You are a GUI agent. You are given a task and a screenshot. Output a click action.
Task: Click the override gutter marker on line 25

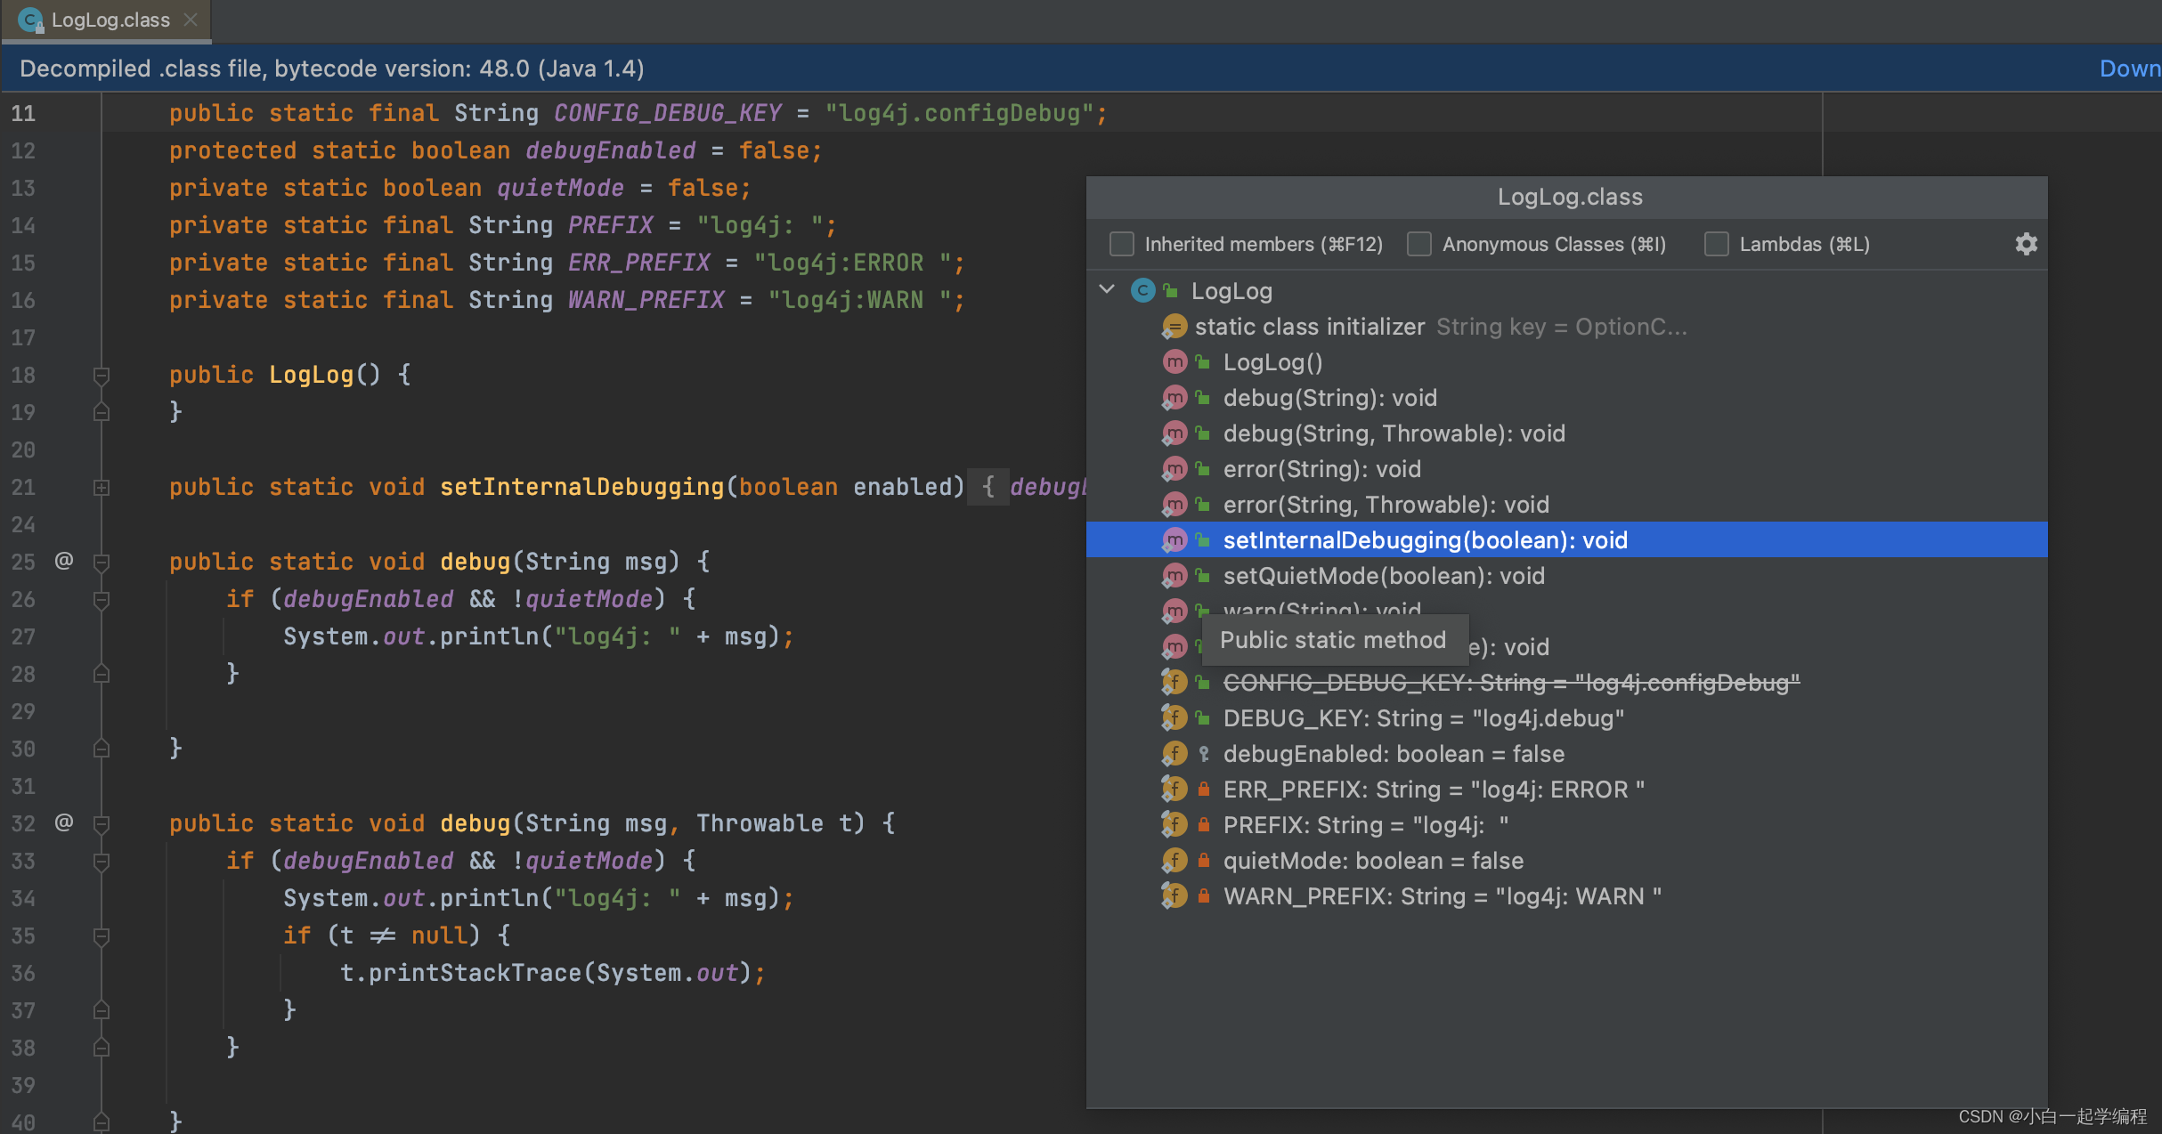point(64,561)
